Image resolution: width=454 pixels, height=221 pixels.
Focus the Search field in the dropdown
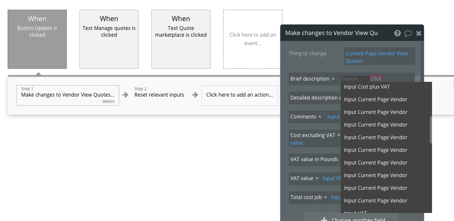click(355, 79)
